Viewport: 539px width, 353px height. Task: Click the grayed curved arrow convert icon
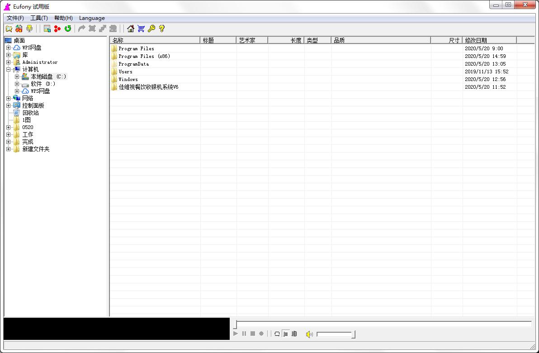(82, 29)
